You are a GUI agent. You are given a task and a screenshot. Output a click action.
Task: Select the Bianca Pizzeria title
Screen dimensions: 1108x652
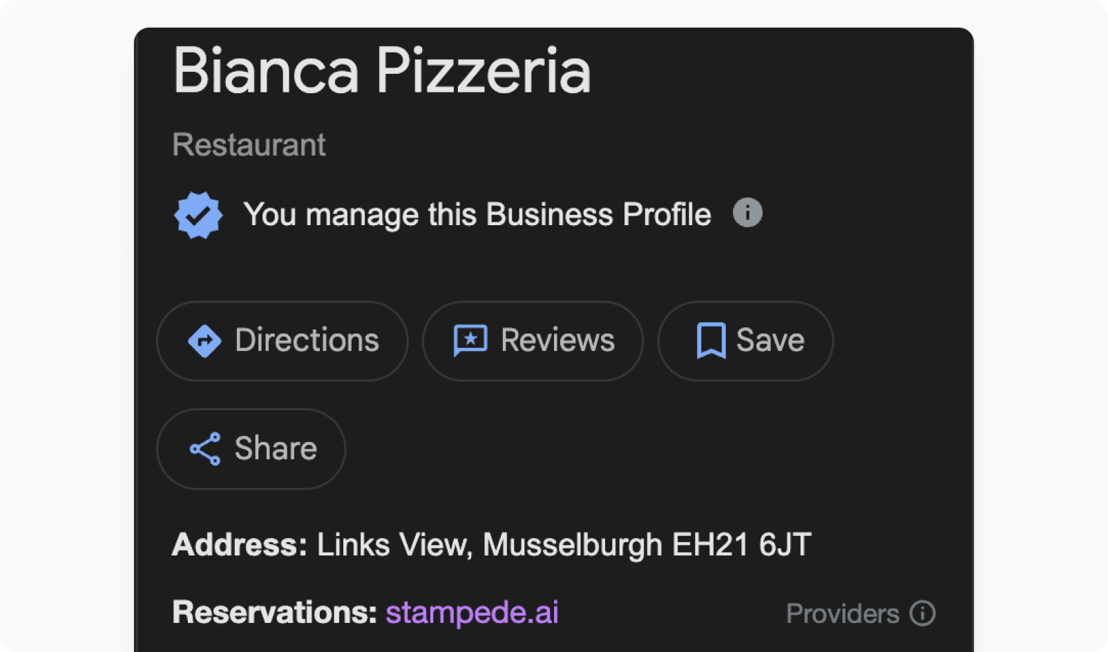click(x=382, y=70)
